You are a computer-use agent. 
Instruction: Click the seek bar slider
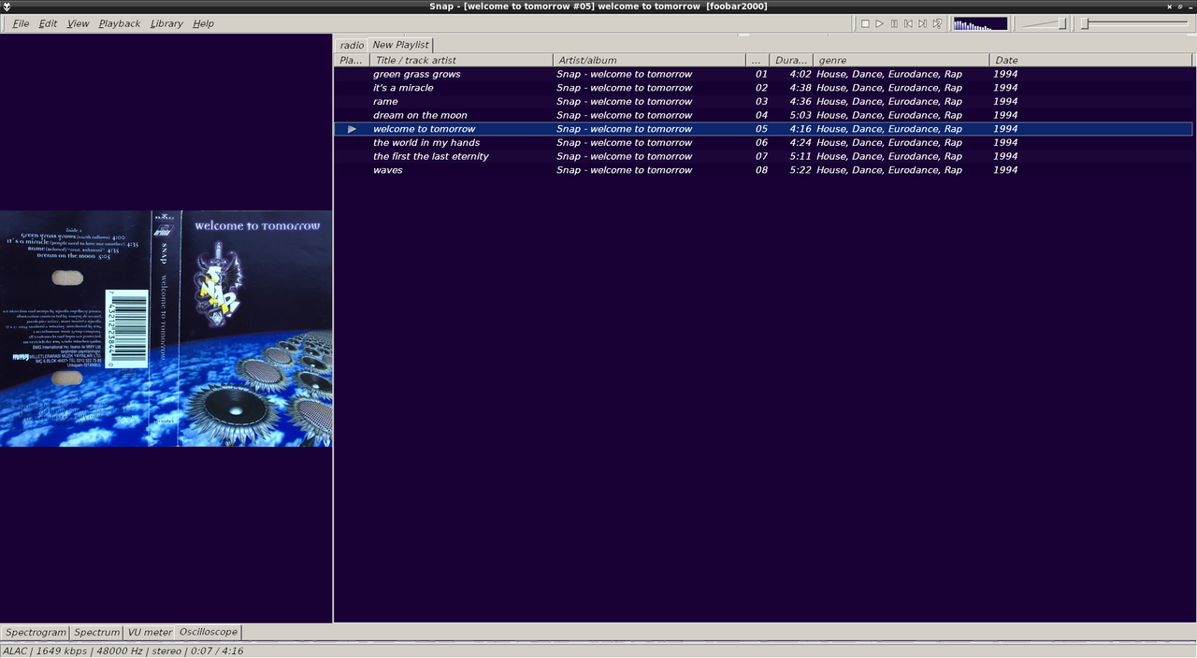click(1136, 23)
